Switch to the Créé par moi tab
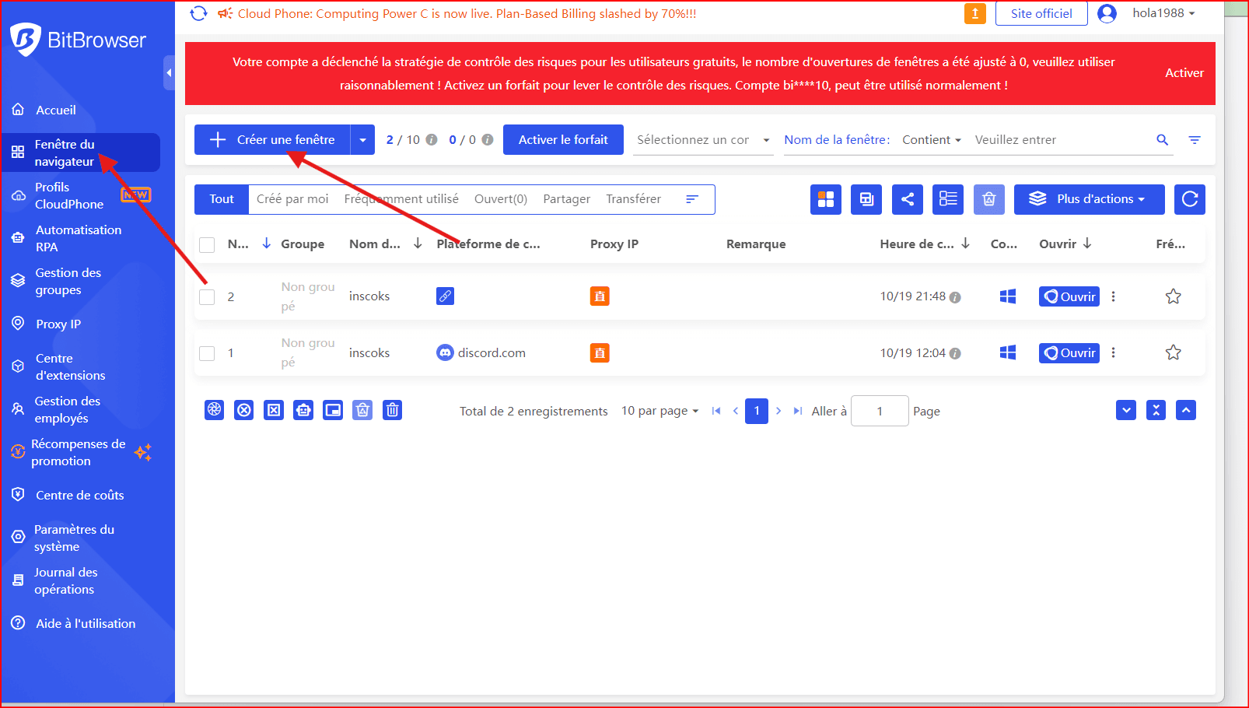This screenshot has width=1249, height=708. pos(292,199)
